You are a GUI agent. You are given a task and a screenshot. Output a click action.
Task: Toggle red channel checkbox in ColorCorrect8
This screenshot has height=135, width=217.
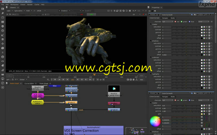pos(175,22)
